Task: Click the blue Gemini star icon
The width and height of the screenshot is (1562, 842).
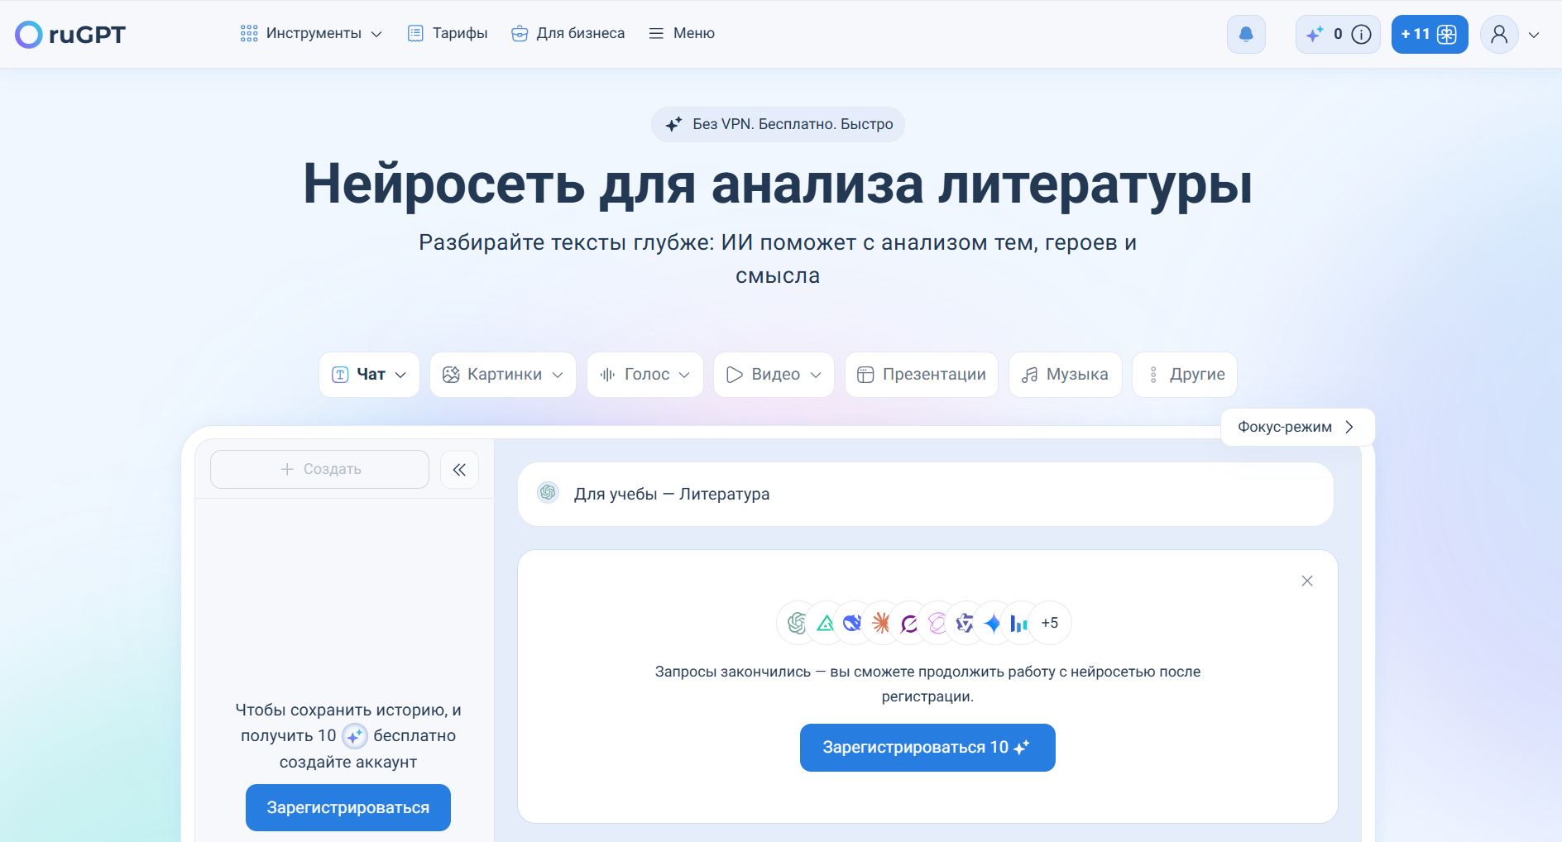Action: pos(993,623)
